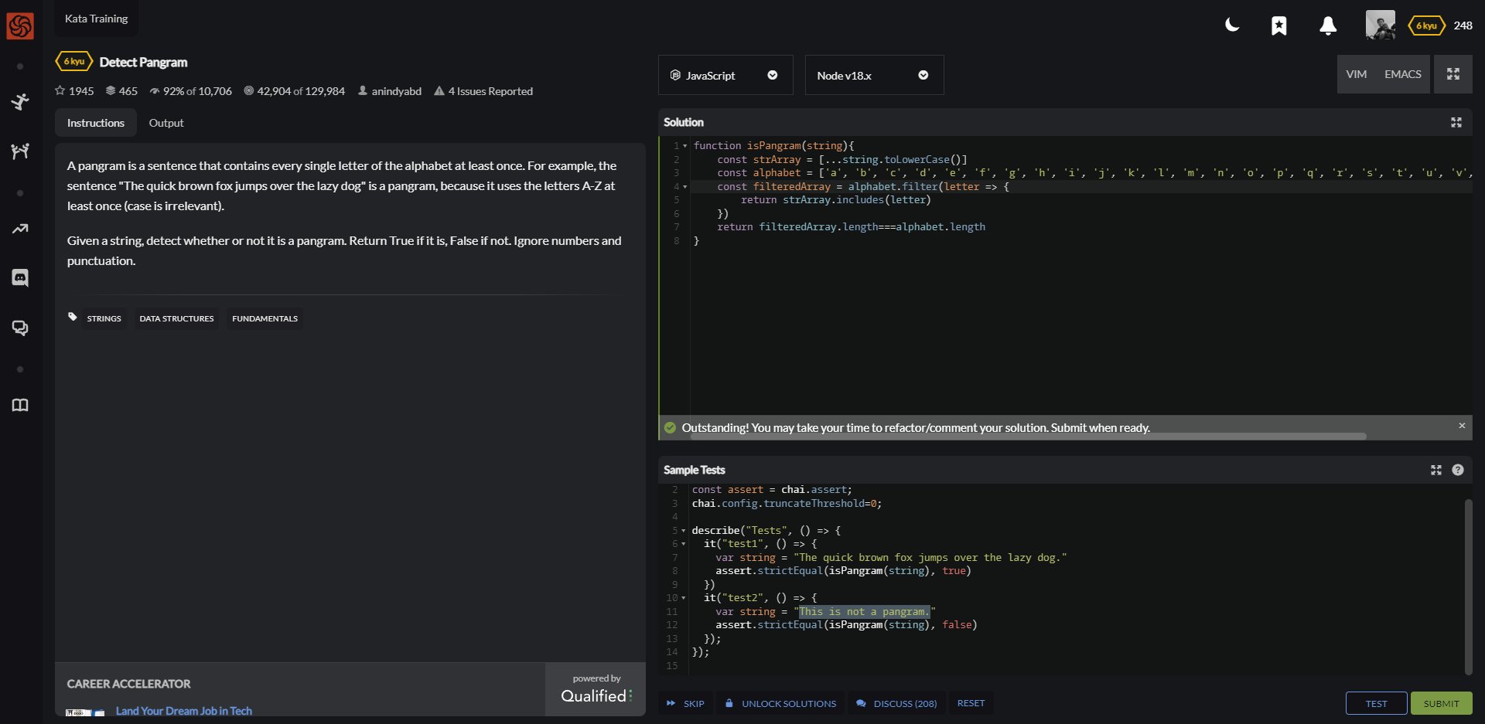Click the Solution editor horizontal scrollbar

tap(1029, 437)
